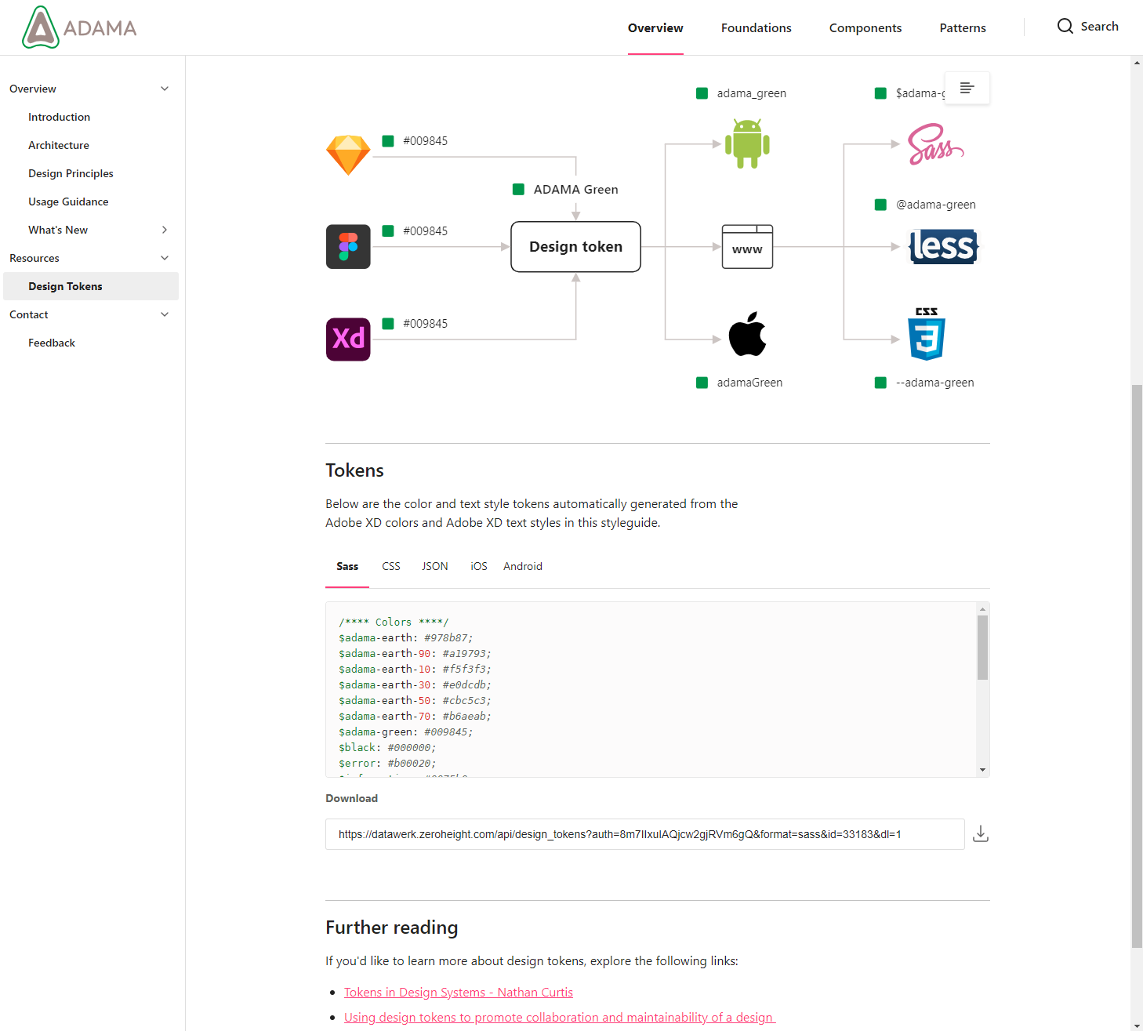Click green swatch beside --adama-green

(880, 383)
